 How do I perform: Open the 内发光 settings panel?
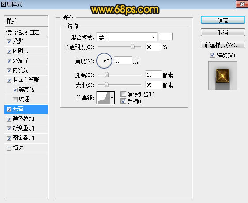coord(21,70)
